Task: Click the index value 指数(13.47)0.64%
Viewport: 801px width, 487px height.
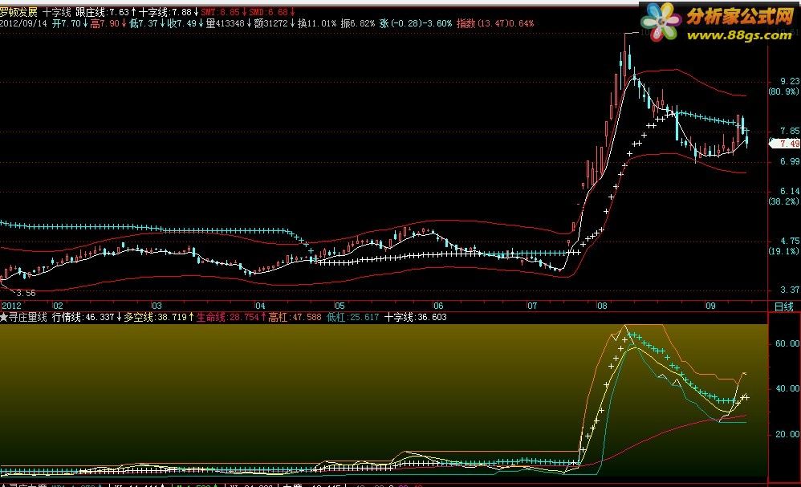Action: [495, 23]
